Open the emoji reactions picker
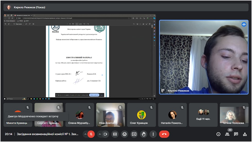 tap(124, 134)
